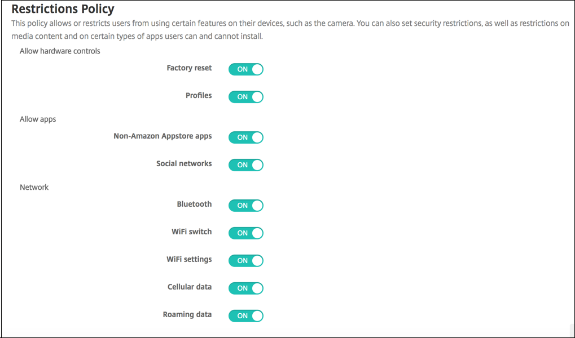Turn off the WiFi switch toggle
The image size is (575, 338).
click(245, 233)
